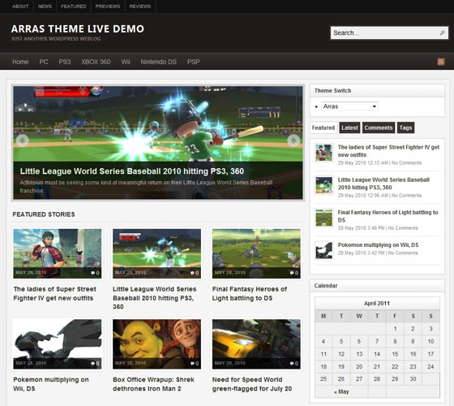Open sidebar link Final Fantasy Heroes of Light

pos(388,216)
